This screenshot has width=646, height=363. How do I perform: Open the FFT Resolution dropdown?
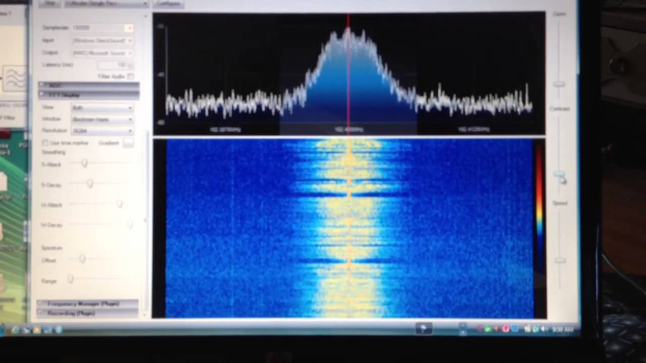click(102, 131)
